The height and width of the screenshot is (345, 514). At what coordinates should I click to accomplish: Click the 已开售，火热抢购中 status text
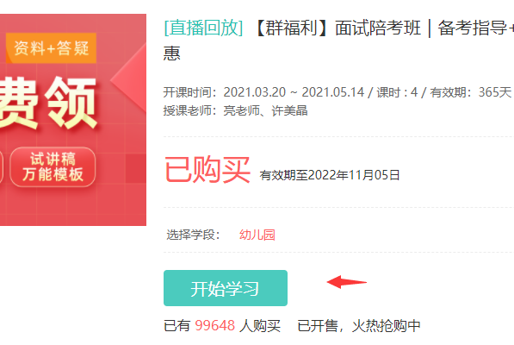tap(359, 326)
